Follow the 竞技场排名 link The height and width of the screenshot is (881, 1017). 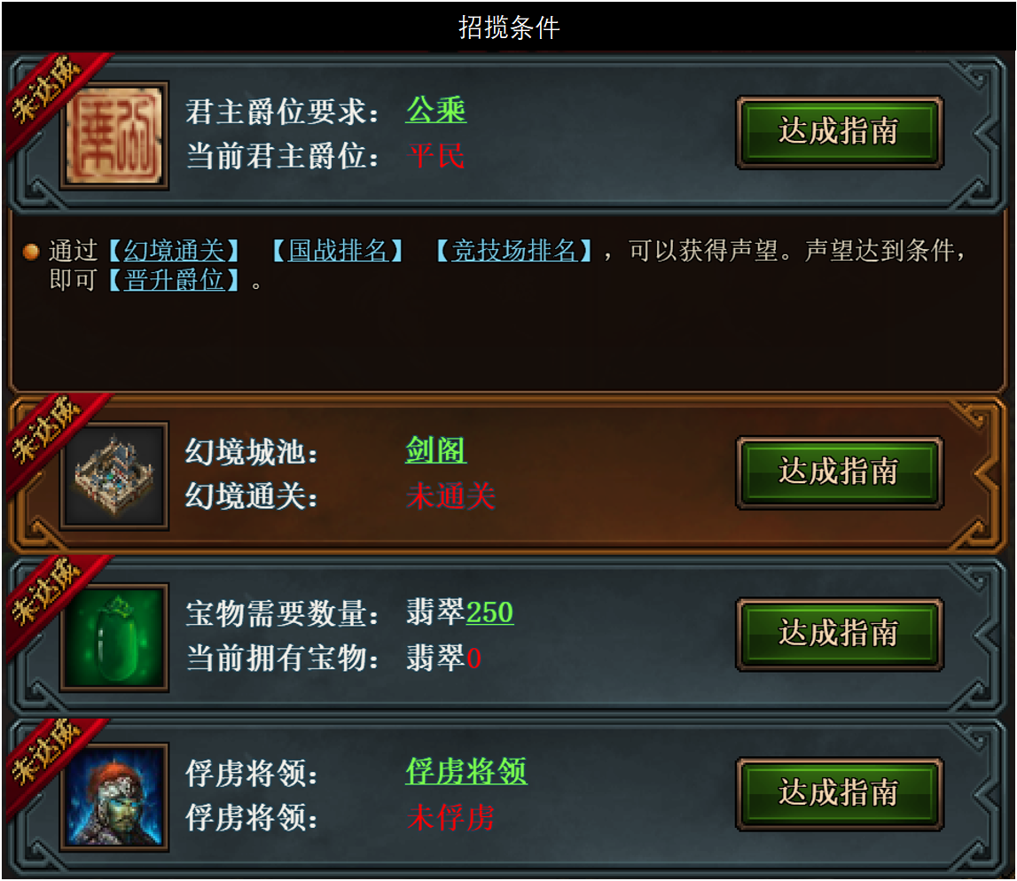click(513, 251)
